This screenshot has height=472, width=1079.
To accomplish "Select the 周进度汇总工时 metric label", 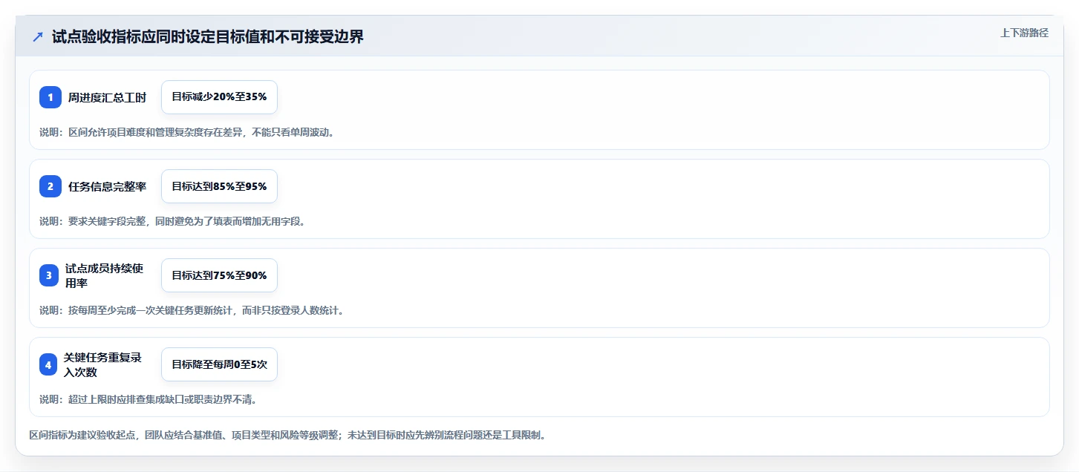I will (x=108, y=97).
